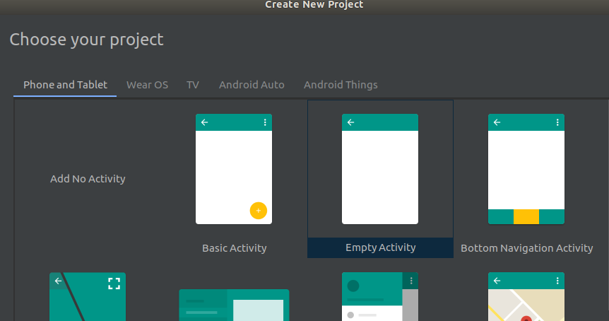Click the Bottom Navigation Activity label
Screen dimensions: 609x321
tap(526, 248)
